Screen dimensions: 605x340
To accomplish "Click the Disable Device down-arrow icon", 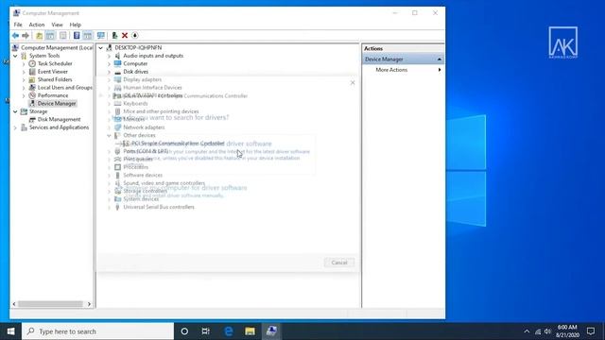I will point(134,36).
